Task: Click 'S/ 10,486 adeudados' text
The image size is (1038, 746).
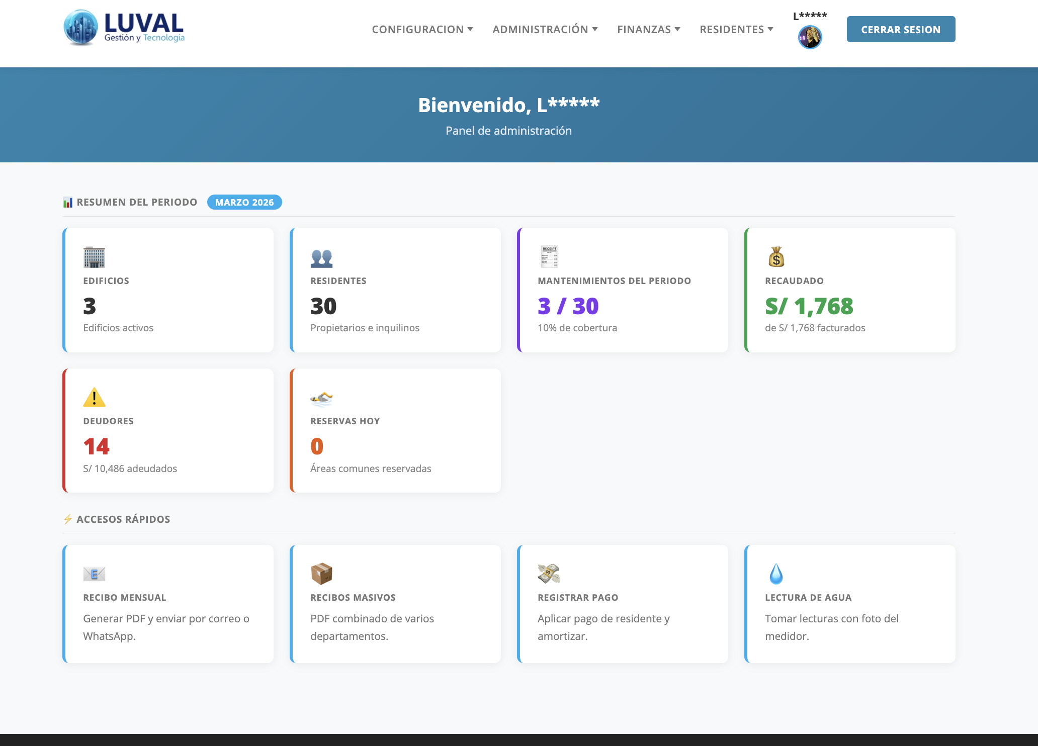Action: 130,469
